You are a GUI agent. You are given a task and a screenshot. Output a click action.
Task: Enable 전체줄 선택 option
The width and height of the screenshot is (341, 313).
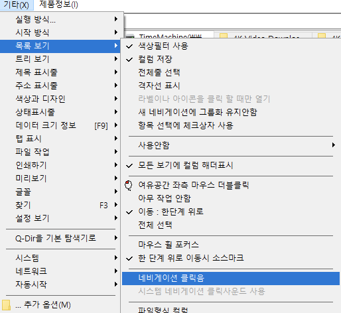231,72
